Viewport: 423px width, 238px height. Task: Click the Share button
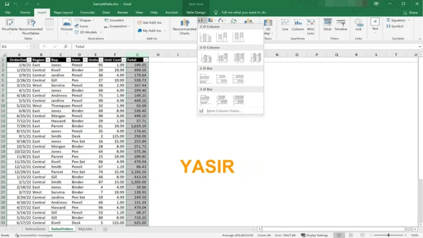[x=410, y=12]
